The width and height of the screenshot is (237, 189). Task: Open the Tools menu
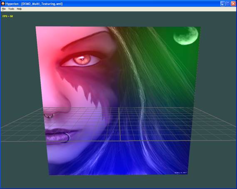coord(11,9)
